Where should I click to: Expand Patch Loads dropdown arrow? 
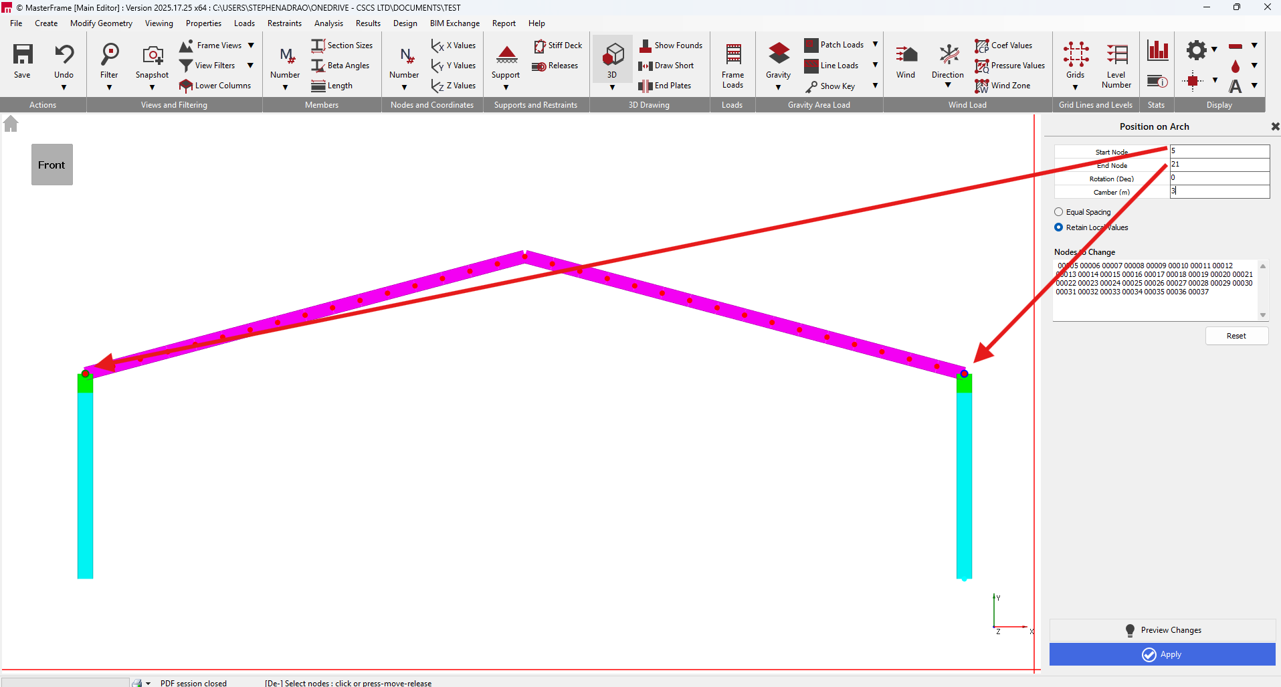point(875,45)
